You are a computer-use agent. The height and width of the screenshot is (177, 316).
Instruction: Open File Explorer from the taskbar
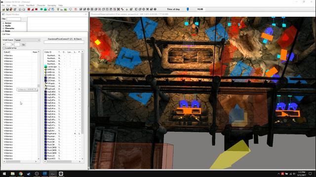(x=12, y=174)
